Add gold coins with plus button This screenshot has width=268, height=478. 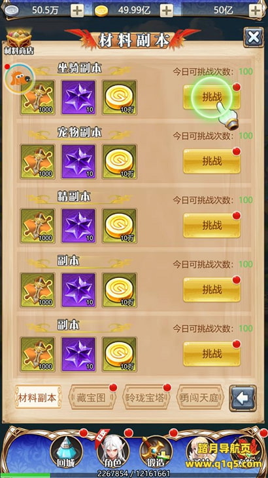pyautogui.click(x=167, y=11)
